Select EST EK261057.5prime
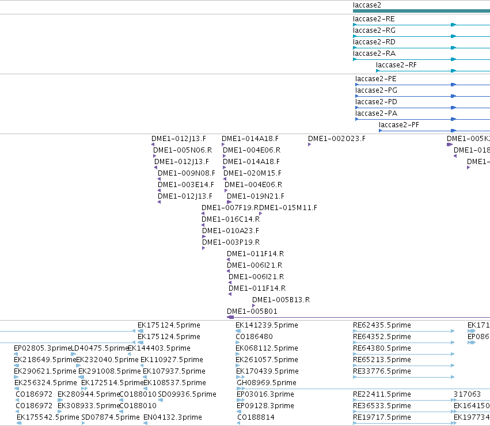Viewport: 490px width, 426px height. 267,360
